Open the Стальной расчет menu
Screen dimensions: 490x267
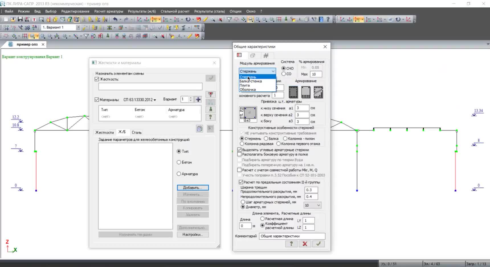coord(175,11)
